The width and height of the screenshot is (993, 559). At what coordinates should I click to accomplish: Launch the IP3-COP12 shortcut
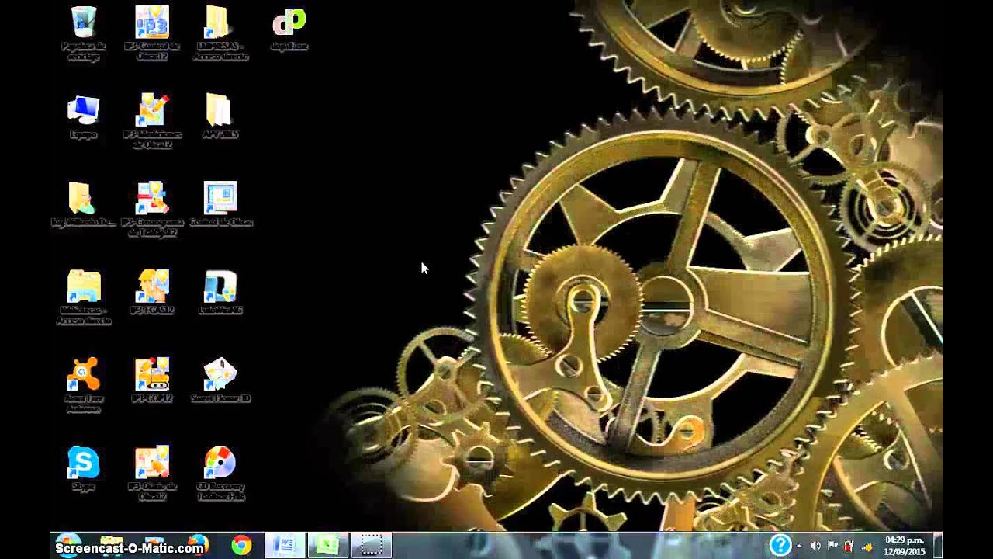pyautogui.click(x=152, y=380)
